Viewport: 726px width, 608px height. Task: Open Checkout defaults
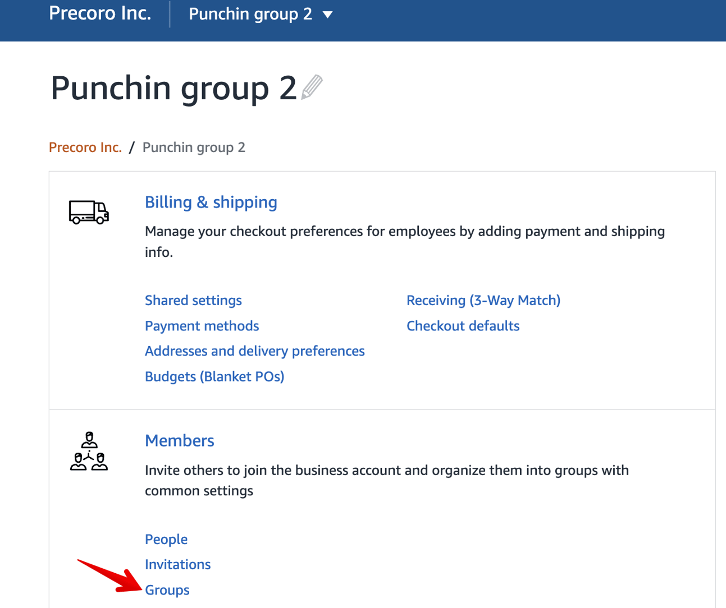463,326
